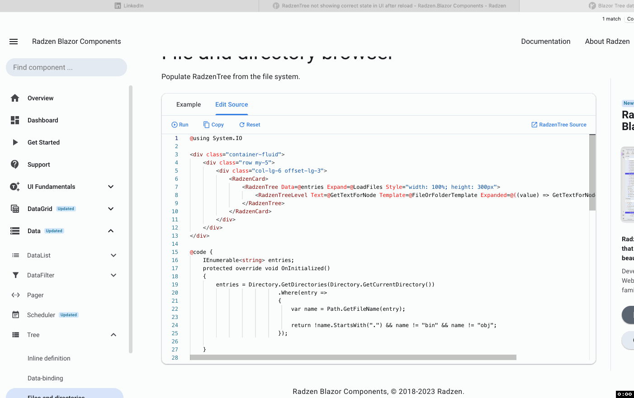This screenshot has width=634, height=398.
Task: Click the Copy clipboard icon
Action: (206, 125)
